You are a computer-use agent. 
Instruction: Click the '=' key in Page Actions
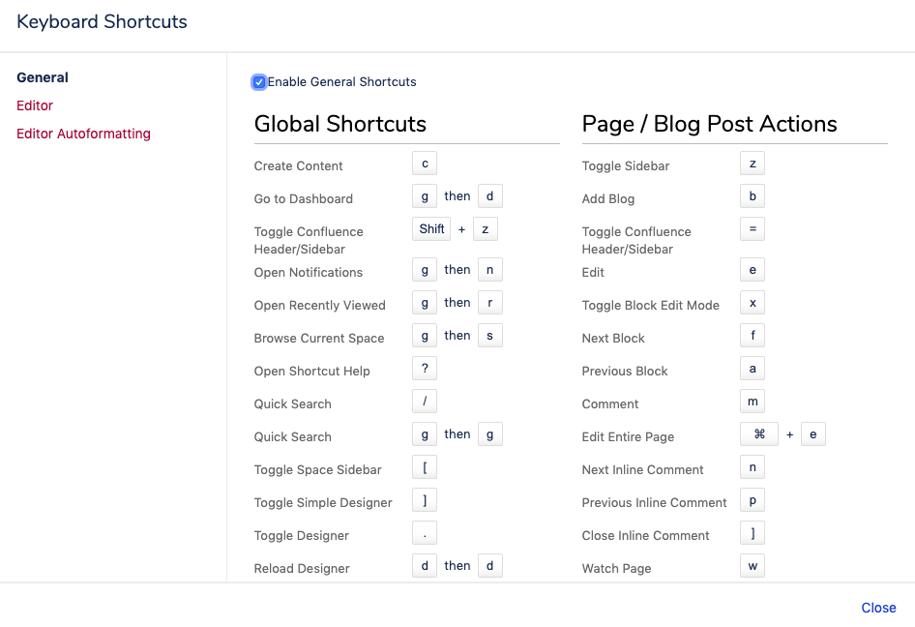coord(753,229)
